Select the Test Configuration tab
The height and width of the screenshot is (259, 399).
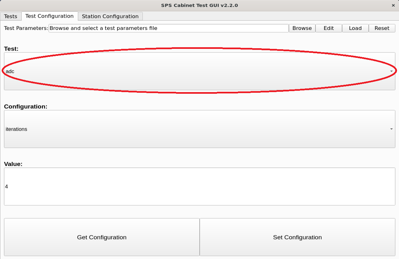point(50,16)
